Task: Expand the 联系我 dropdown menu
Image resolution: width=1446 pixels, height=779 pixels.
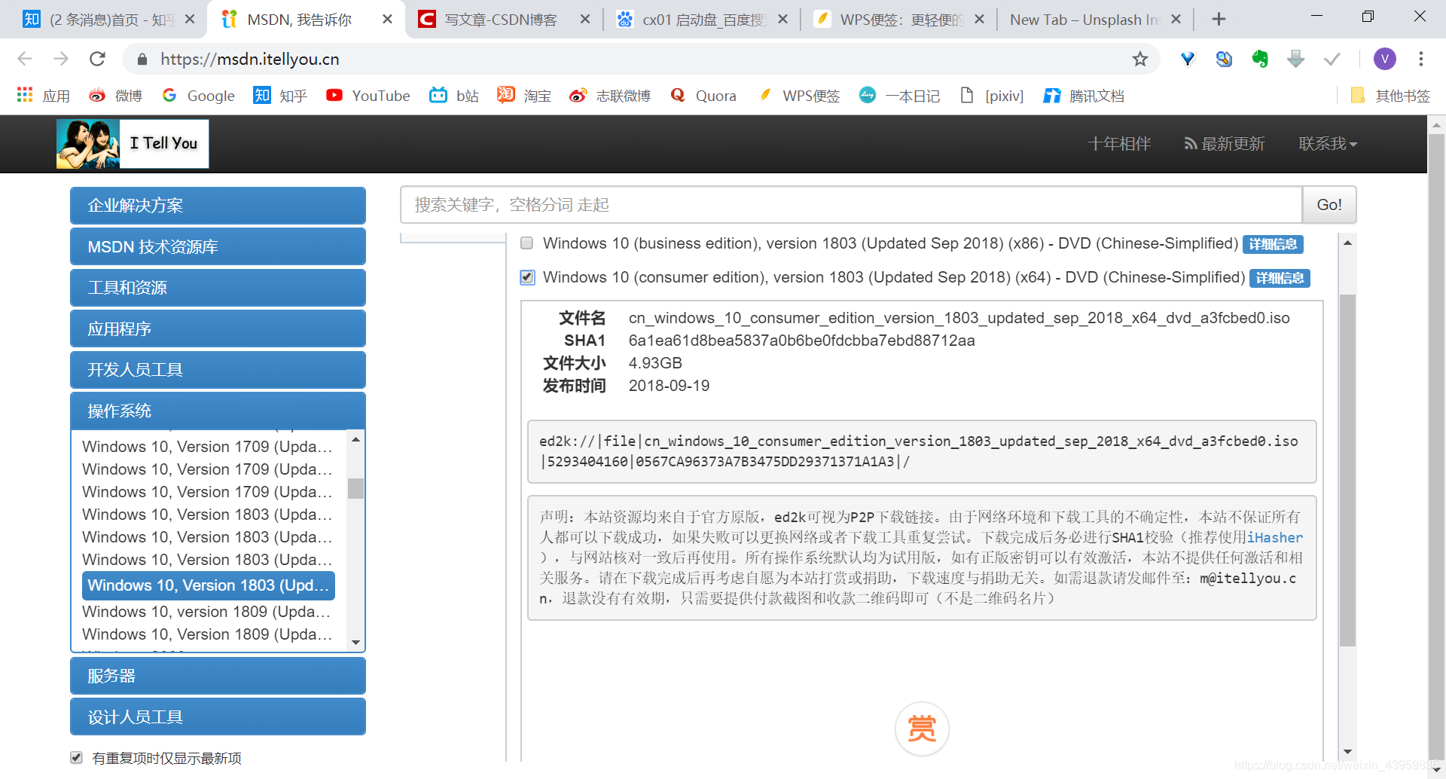Action: coord(1328,143)
